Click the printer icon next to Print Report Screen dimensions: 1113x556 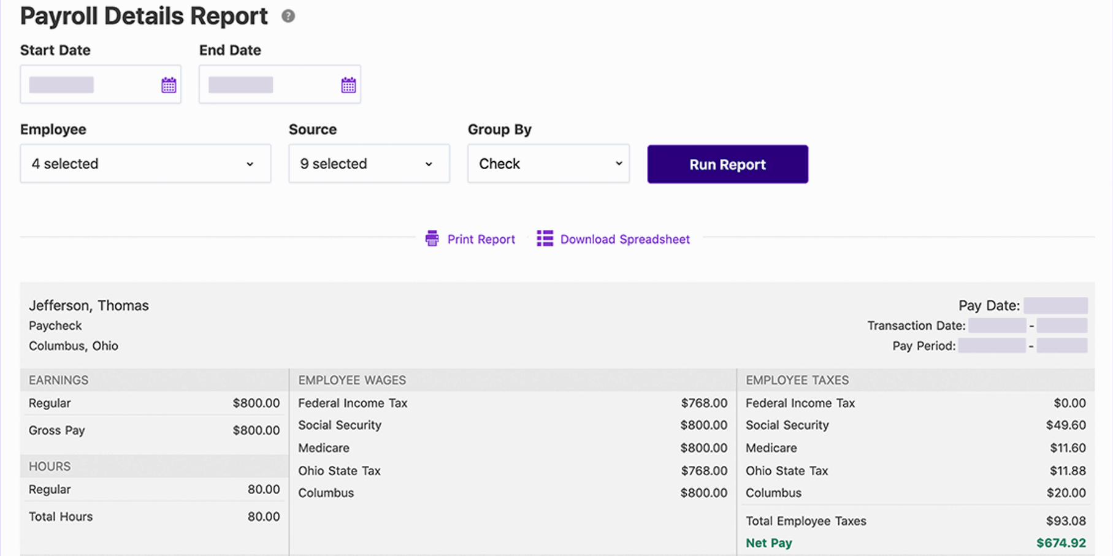click(x=433, y=238)
